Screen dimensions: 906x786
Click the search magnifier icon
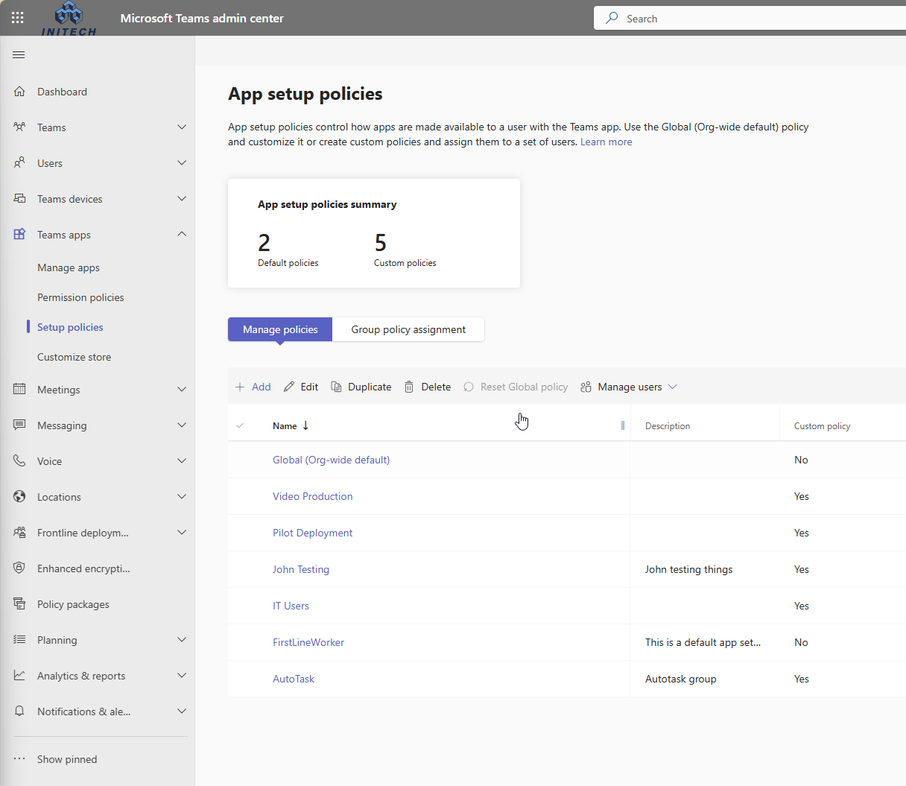pyautogui.click(x=612, y=18)
